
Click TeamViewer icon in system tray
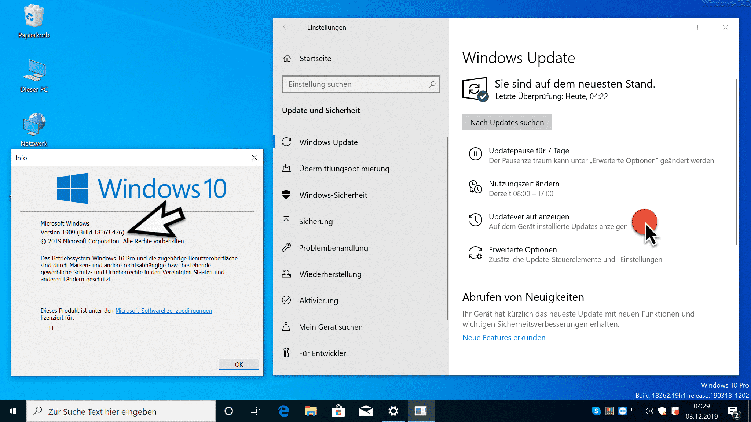623,411
